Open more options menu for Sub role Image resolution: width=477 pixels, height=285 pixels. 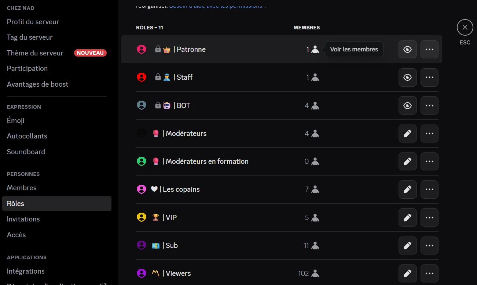429,245
